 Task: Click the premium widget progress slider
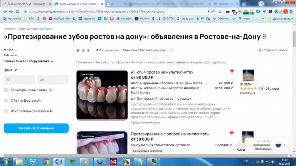pos(263,145)
